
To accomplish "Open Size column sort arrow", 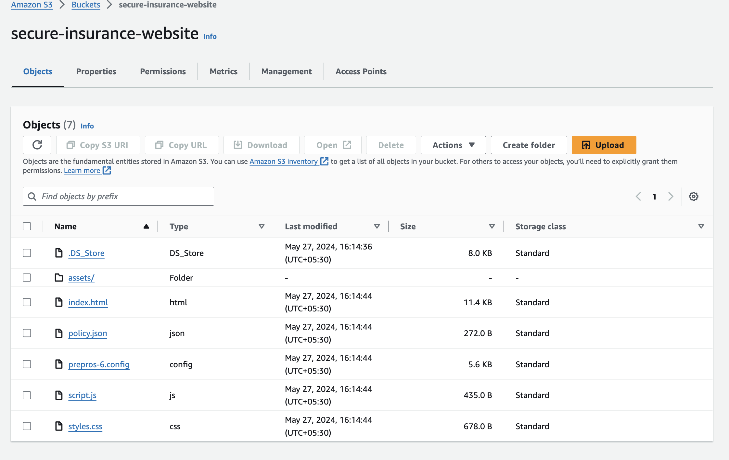I will pos(492,226).
